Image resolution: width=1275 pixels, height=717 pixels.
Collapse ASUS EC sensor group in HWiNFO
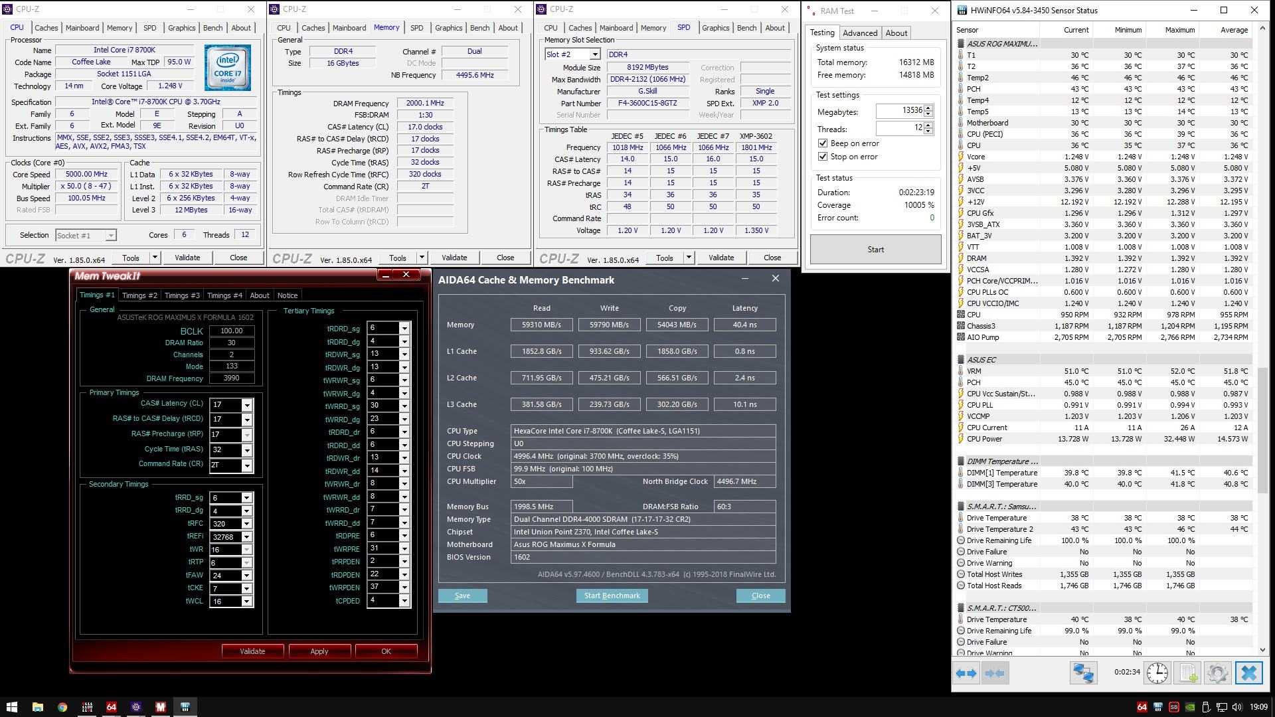click(961, 360)
